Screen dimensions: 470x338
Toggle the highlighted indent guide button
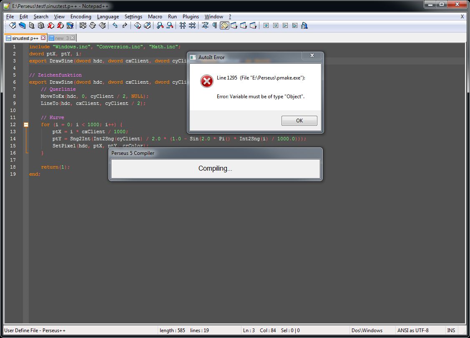[x=224, y=26]
